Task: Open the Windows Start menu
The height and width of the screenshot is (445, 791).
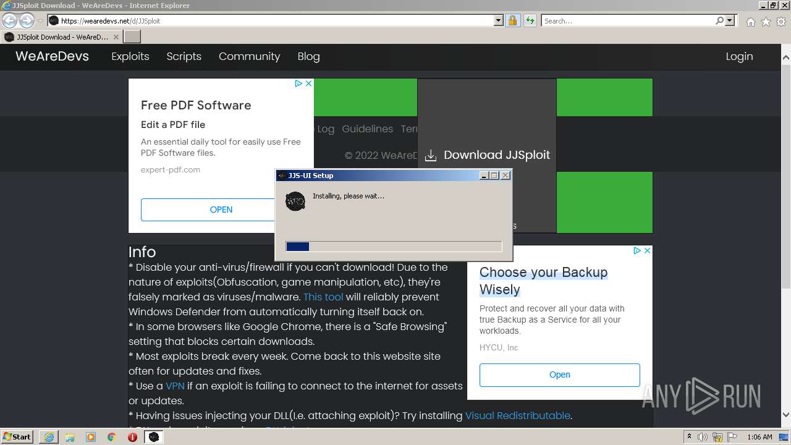Action: coord(17,437)
